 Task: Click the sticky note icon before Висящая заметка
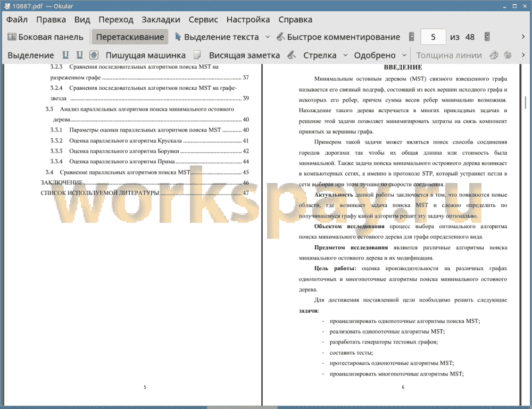click(x=197, y=55)
